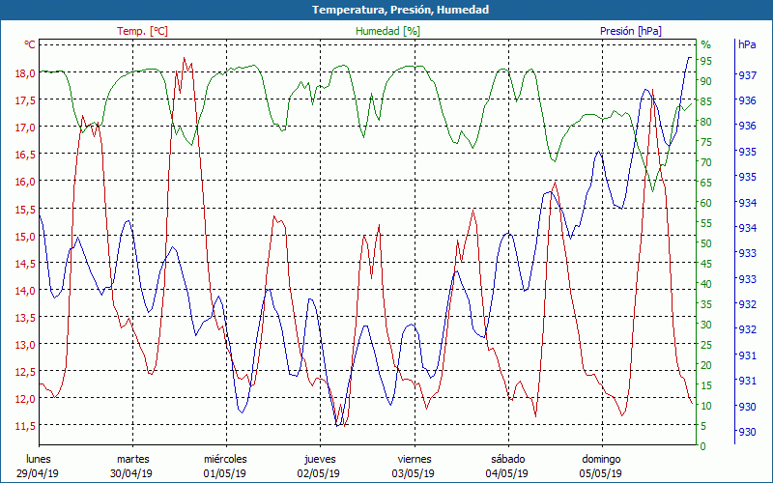Screen dimensions: 773x483
Task: Click the title 'Temperatura, Presión, Humedad'
Action: pyautogui.click(x=400, y=10)
